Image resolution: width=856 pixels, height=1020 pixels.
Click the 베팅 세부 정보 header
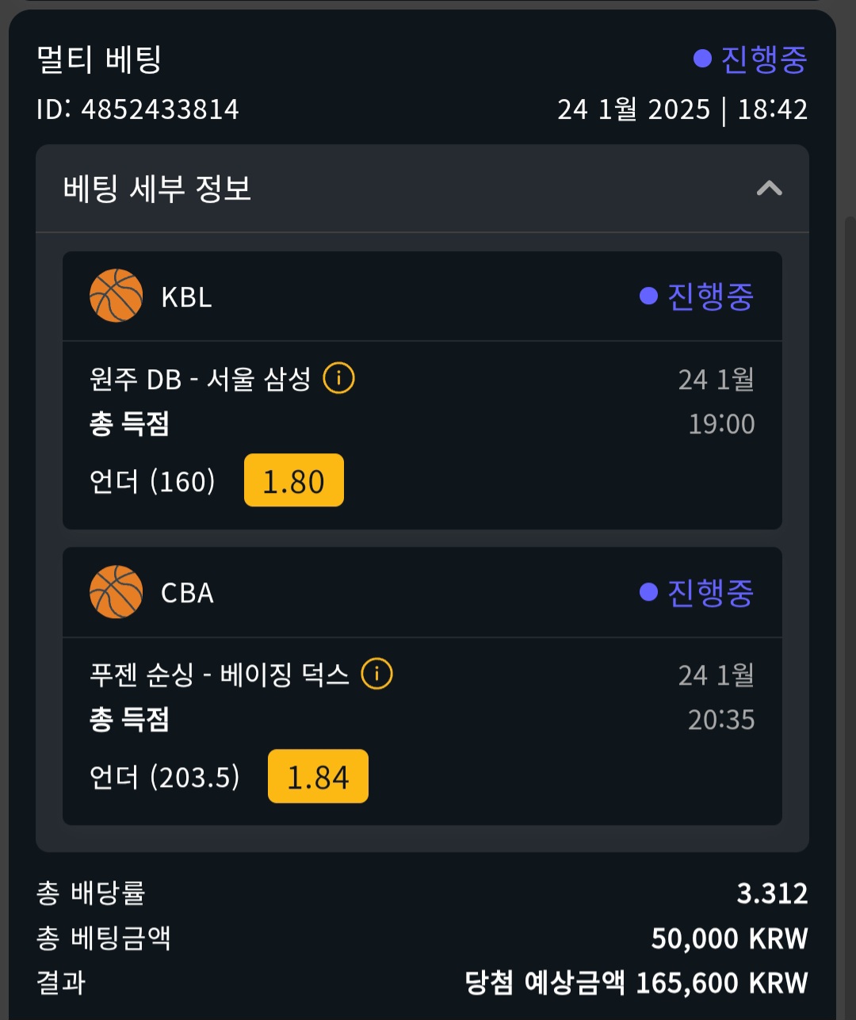coord(422,189)
